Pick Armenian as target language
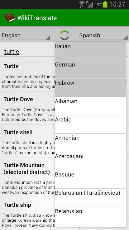129x230 pixels. tap(90, 143)
